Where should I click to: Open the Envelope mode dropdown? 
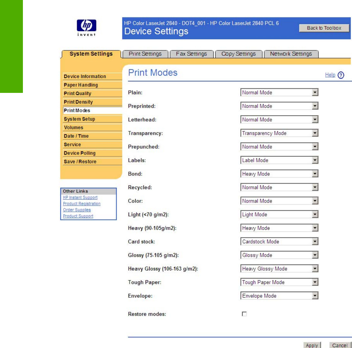279,296
